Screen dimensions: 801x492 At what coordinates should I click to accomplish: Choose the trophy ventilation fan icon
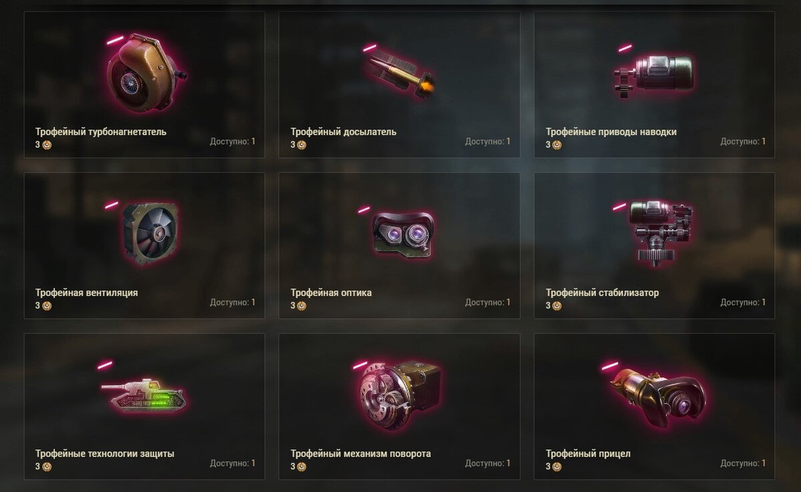pos(148,233)
